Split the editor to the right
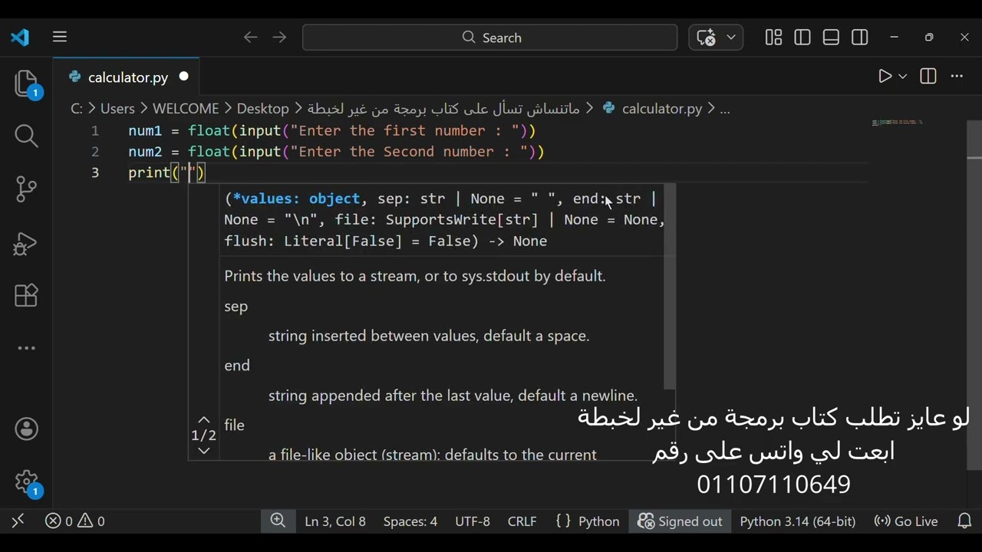 [x=928, y=76]
